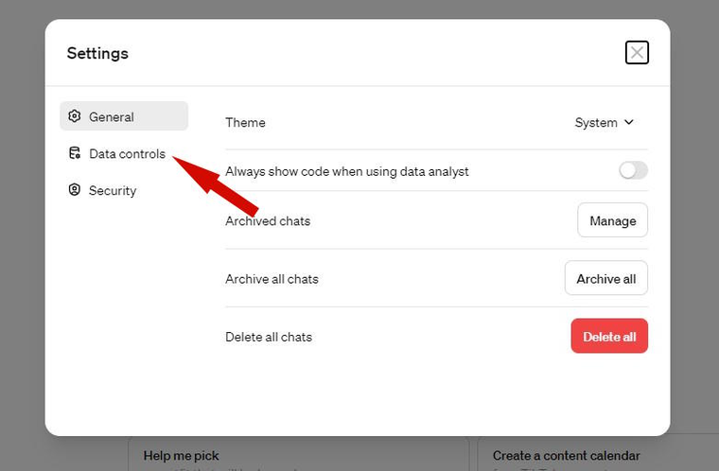This screenshot has width=719, height=471.
Task: Click the Always show code label text
Action: [x=346, y=171]
